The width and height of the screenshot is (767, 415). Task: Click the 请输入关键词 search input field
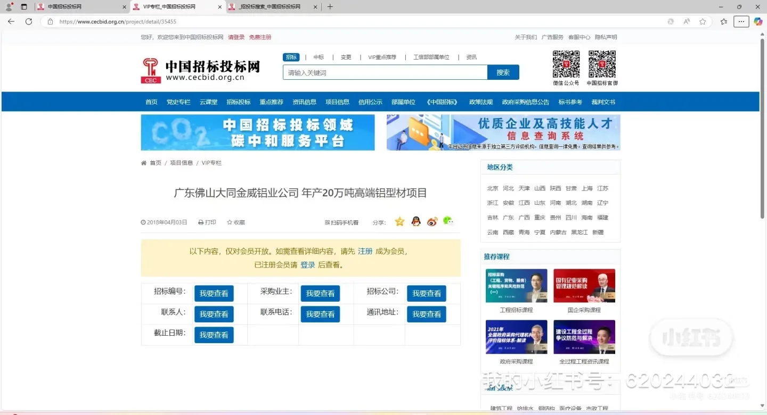point(383,72)
